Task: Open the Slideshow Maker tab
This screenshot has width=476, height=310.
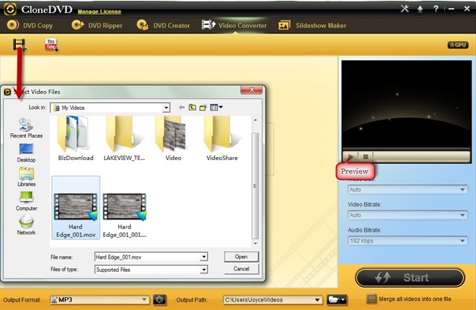Action: [x=312, y=25]
